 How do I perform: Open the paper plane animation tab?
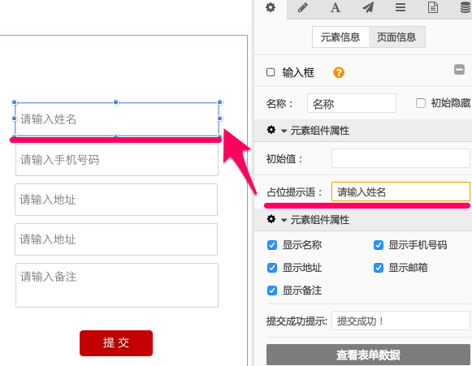point(368,7)
